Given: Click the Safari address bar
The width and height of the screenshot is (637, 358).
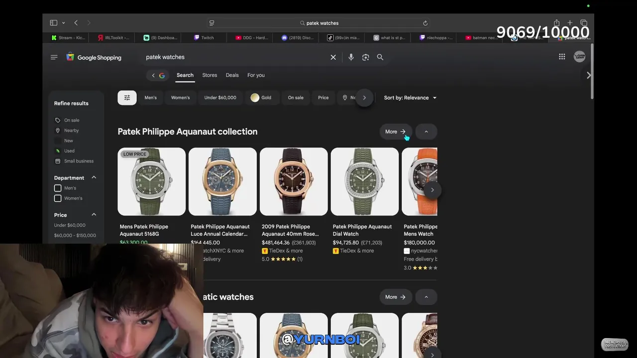Looking at the screenshot, I should [x=318, y=23].
